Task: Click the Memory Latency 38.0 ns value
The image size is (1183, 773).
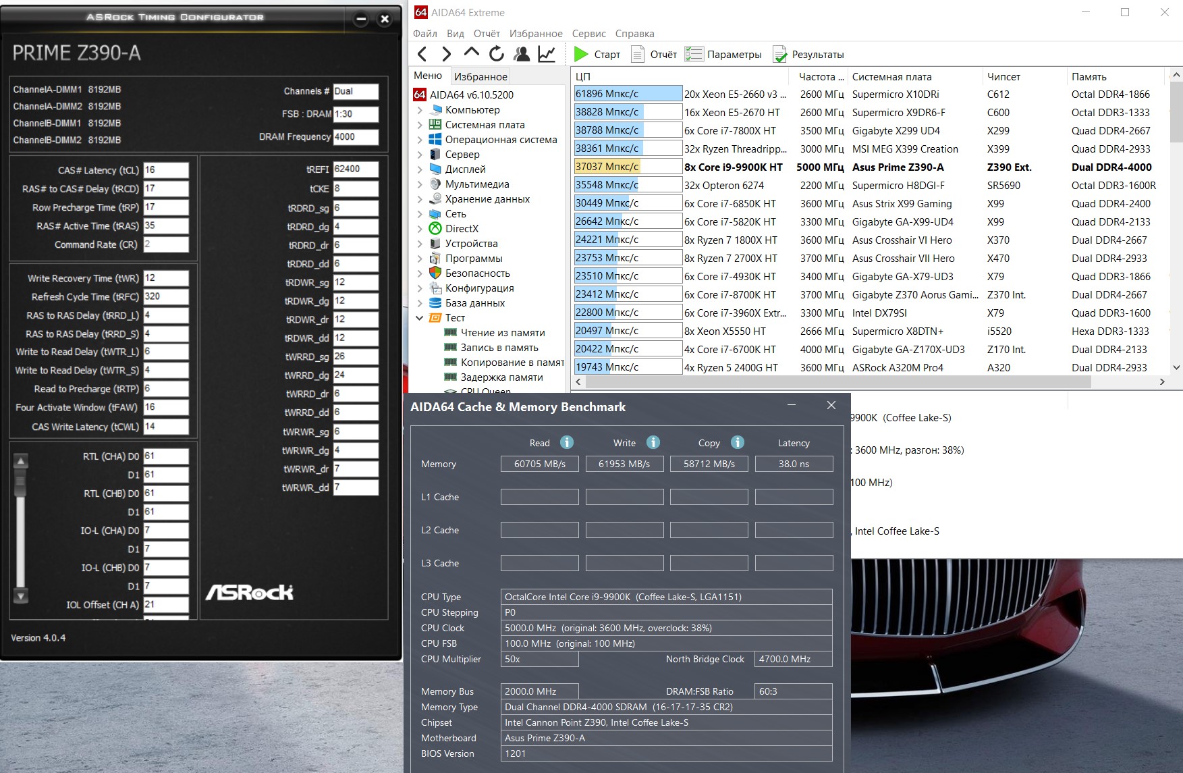Action: tap(794, 464)
